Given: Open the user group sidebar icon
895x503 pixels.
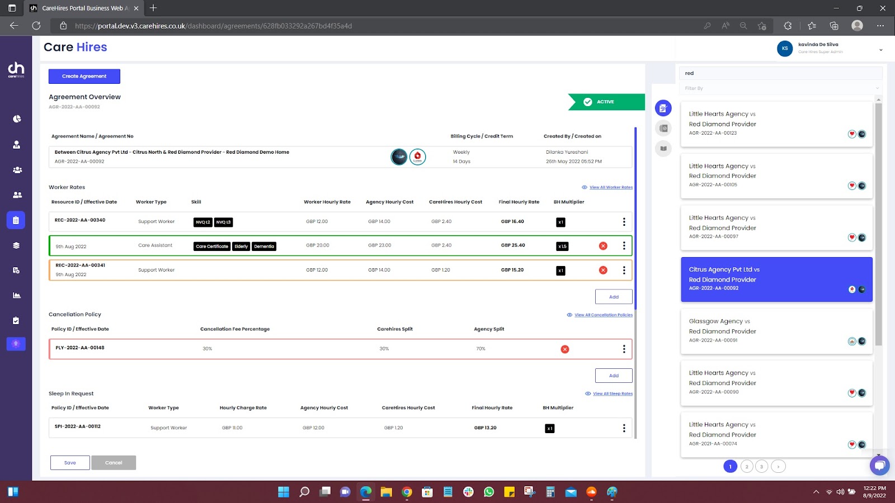Looking at the screenshot, I should click(17, 169).
